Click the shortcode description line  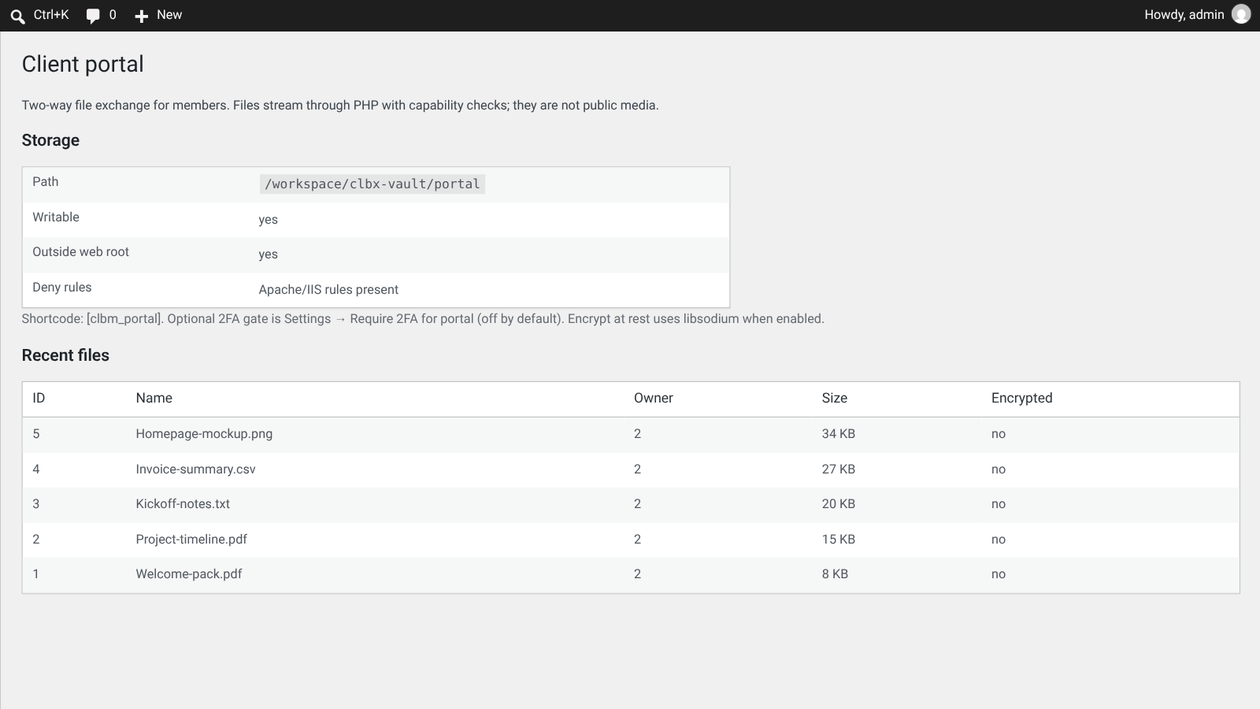tap(423, 319)
